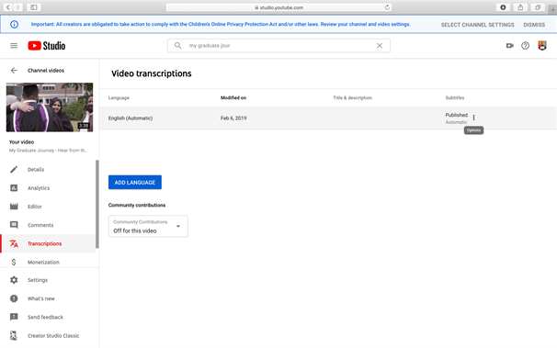Click the What's new badge icon

[x=14, y=298]
